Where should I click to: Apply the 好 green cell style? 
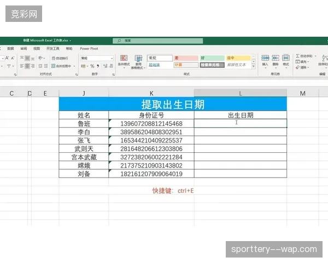pyautogui.click(x=212, y=58)
